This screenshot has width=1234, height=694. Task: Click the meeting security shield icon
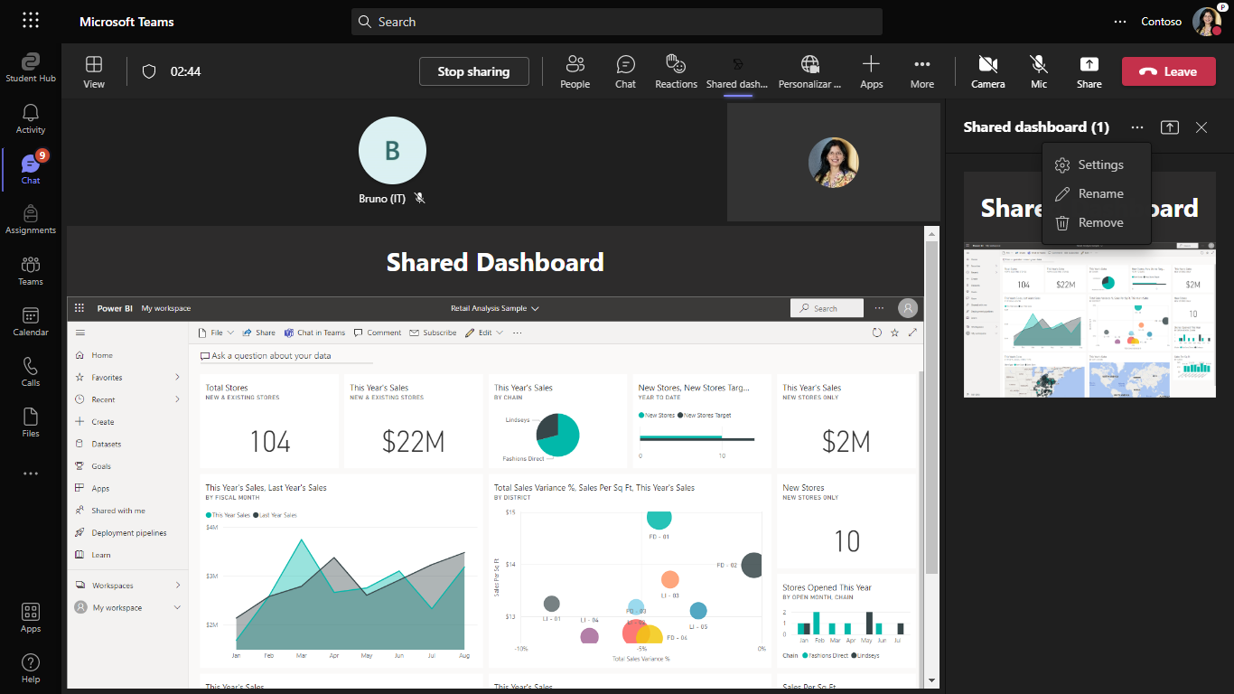coord(150,71)
